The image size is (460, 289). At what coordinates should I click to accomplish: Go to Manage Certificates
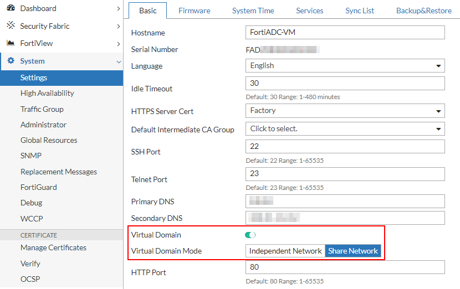[x=53, y=247]
